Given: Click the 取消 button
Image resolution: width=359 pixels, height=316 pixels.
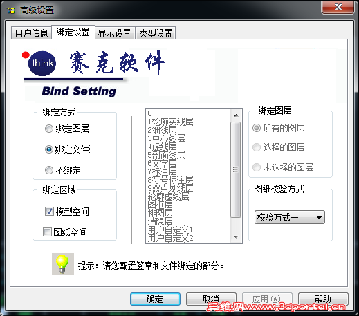Looking at the screenshot, I should 211,299.
